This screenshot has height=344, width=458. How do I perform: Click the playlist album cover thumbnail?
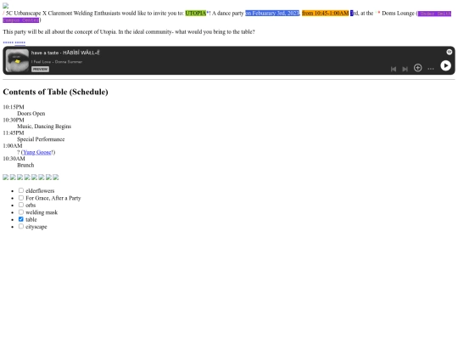[x=17, y=60]
